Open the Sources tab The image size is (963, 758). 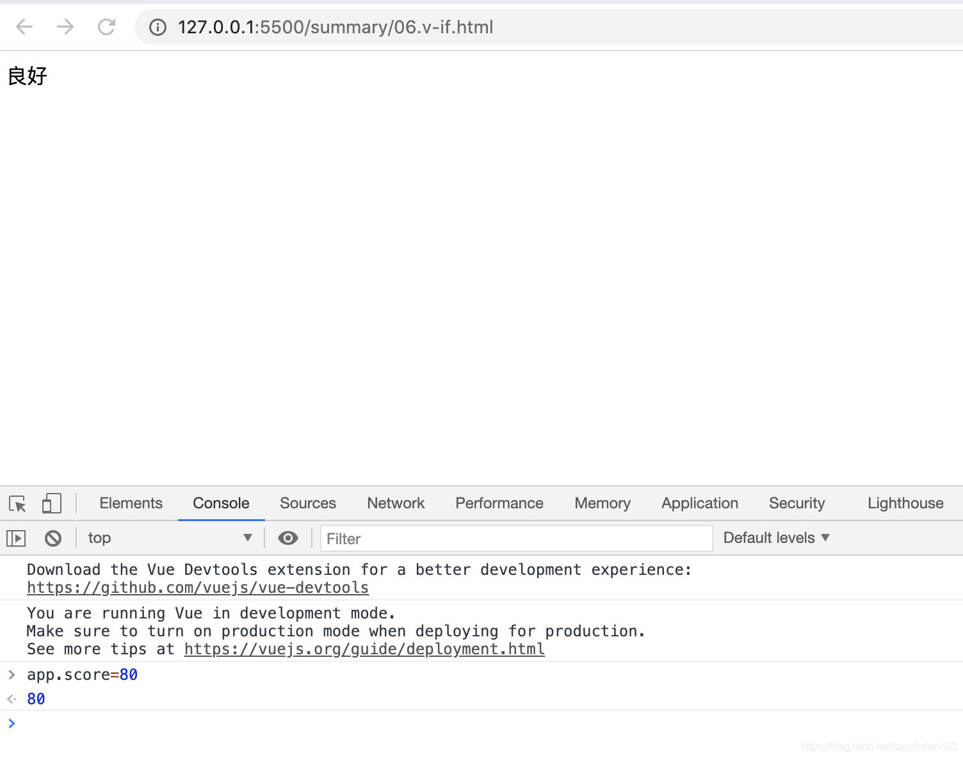coord(308,503)
